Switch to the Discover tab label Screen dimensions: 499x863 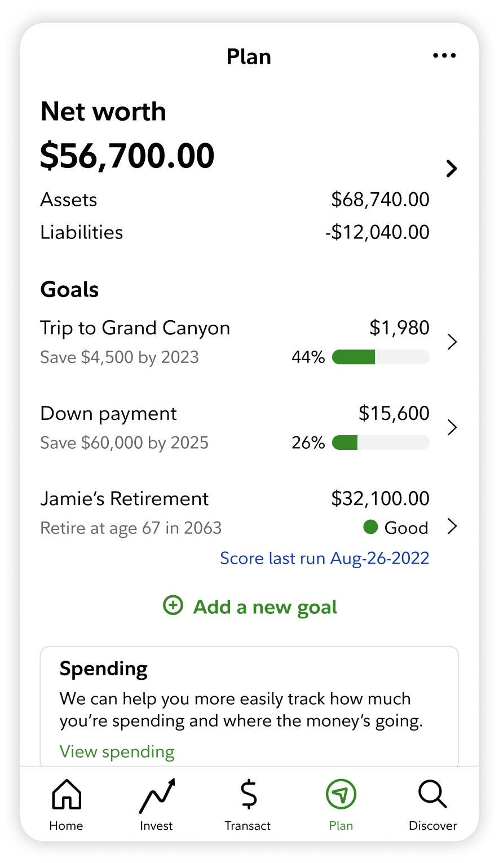tap(432, 826)
